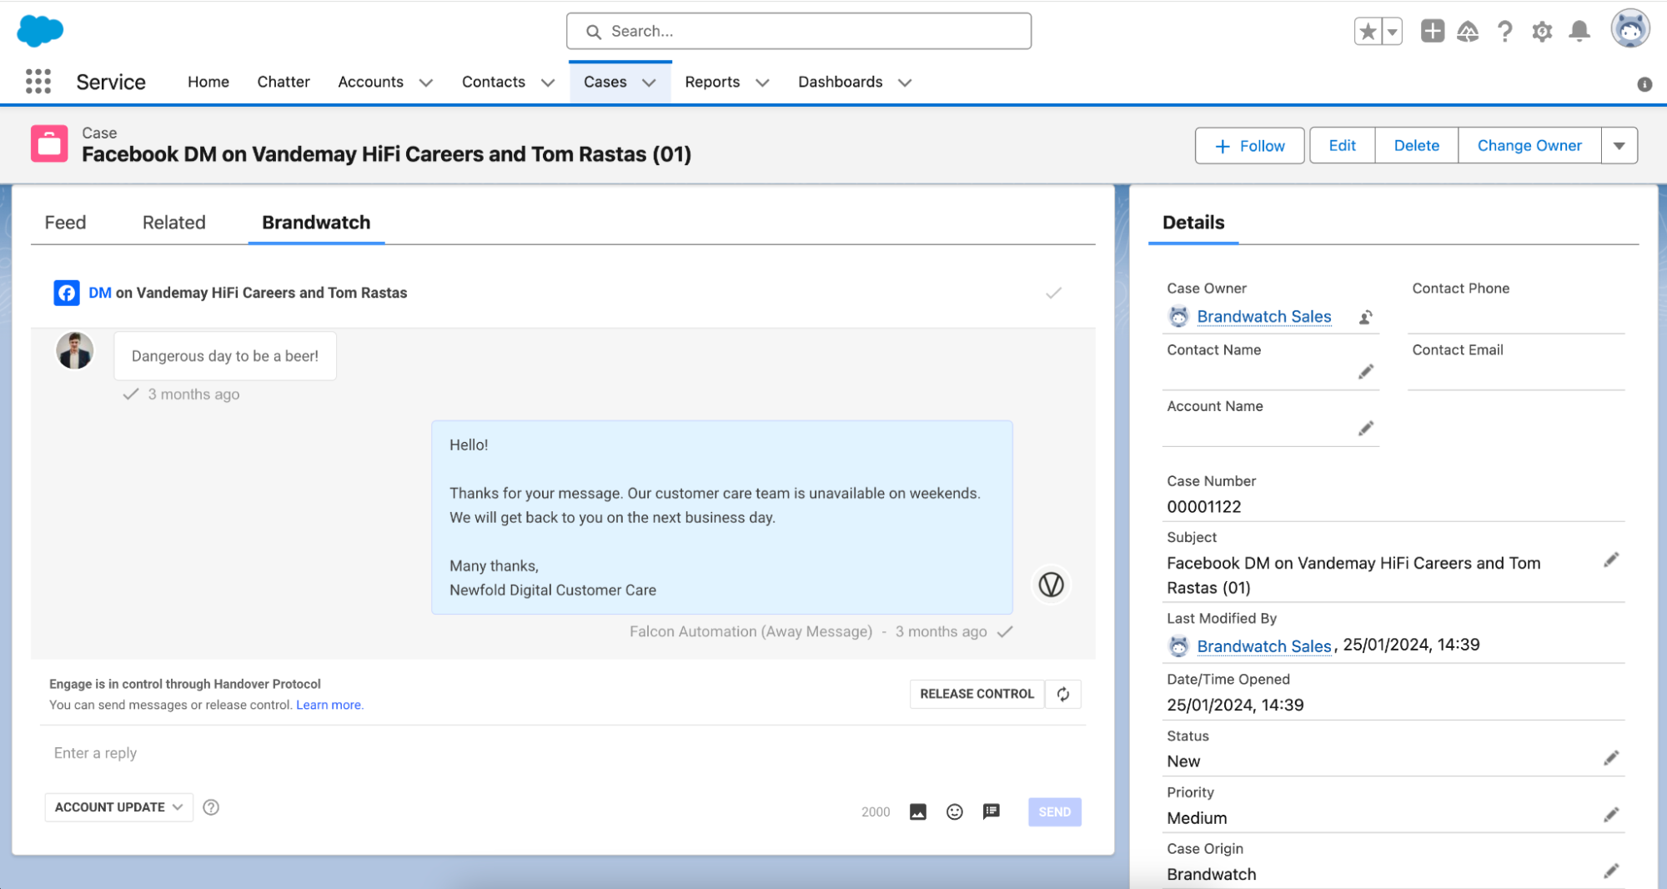Image resolution: width=1667 pixels, height=889 pixels.
Task: Click into the Enter a reply box
Action: coord(563,753)
